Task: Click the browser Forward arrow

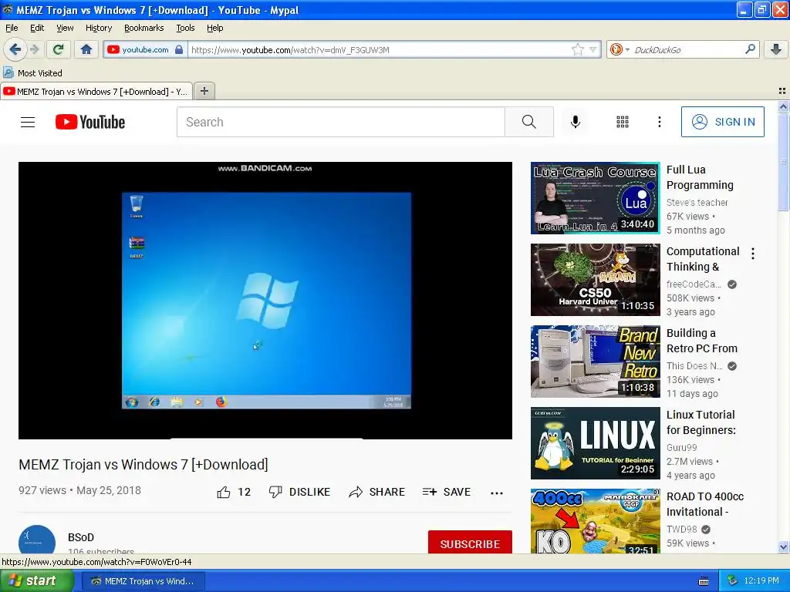Action: tap(34, 49)
